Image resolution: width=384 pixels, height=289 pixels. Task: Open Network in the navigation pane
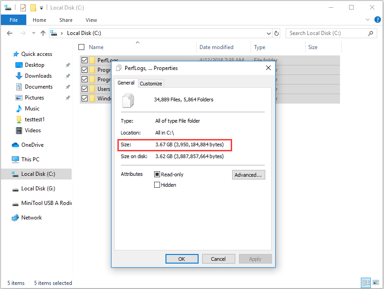(31, 218)
